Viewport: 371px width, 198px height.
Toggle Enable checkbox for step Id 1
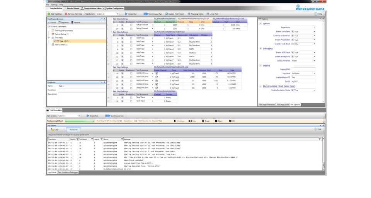(x=123, y=25)
